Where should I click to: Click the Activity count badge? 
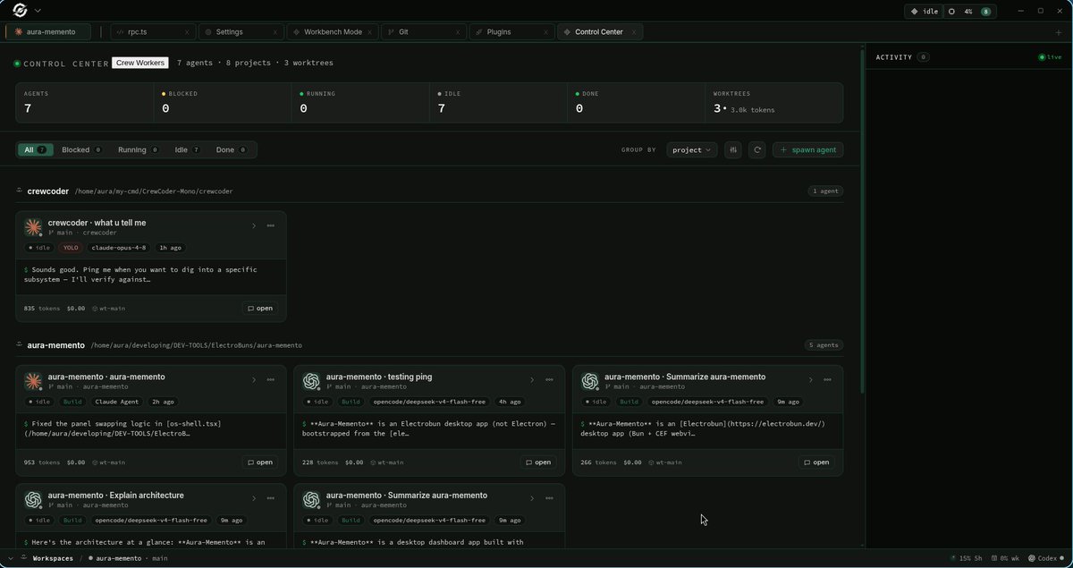coord(924,57)
